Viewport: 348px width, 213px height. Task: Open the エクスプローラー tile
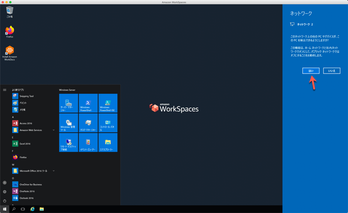pyautogui.click(x=108, y=142)
